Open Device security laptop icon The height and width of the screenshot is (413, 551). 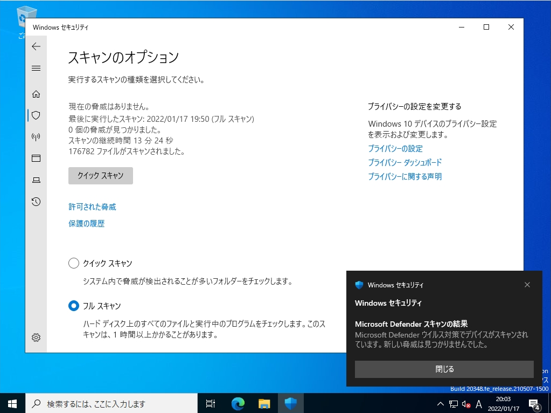tap(36, 180)
